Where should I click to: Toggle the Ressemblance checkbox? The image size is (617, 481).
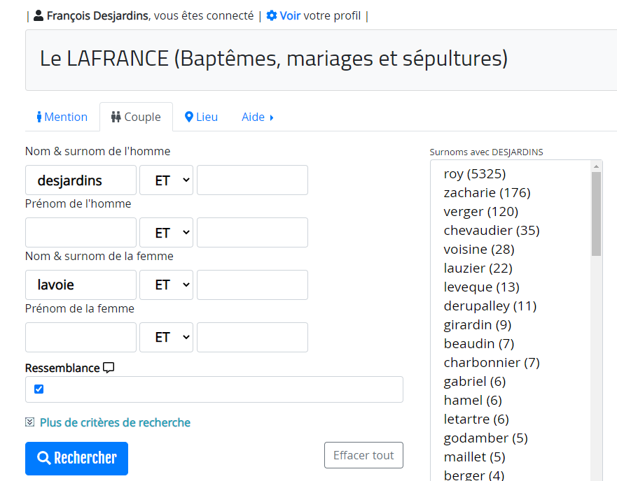39,389
